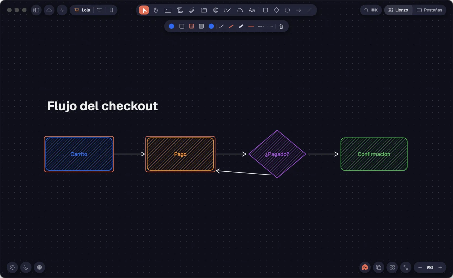Choose the hatched fill style

(x=192, y=26)
